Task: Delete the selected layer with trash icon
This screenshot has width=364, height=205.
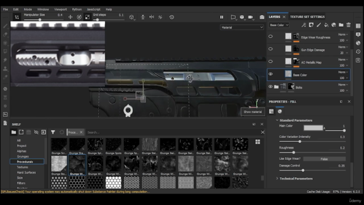Action: coord(349,25)
